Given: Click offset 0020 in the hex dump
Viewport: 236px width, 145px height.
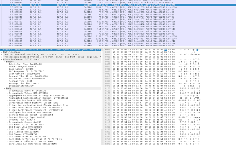Looking at the screenshot, I should pos(108,55).
